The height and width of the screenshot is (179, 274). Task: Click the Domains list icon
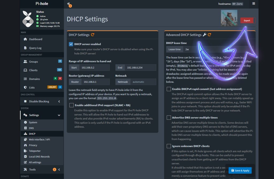[x=25, y=79]
